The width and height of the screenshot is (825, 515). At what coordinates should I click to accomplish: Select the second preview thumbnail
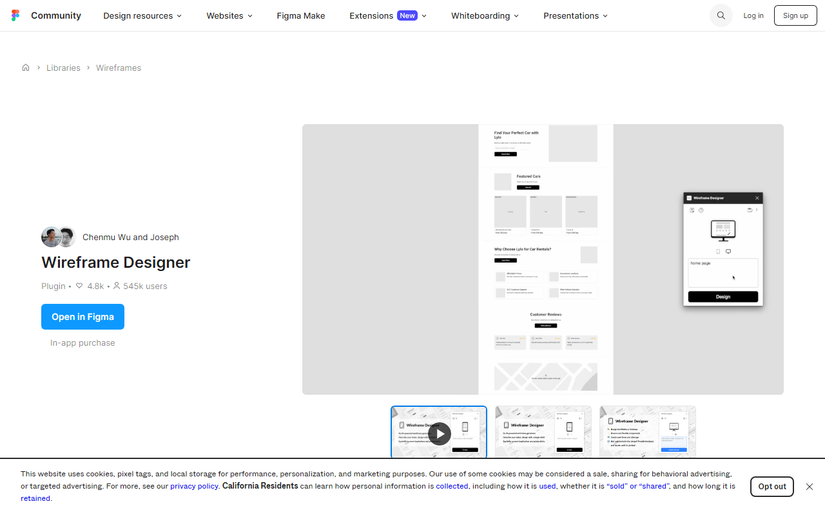tap(543, 432)
